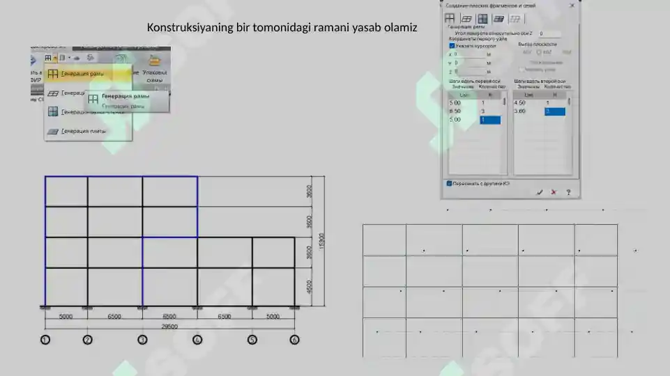Confirm dialog with the checkmark icon
Image resolution: width=670 pixels, height=376 pixels.
pyautogui.click(x=539, y=192)
